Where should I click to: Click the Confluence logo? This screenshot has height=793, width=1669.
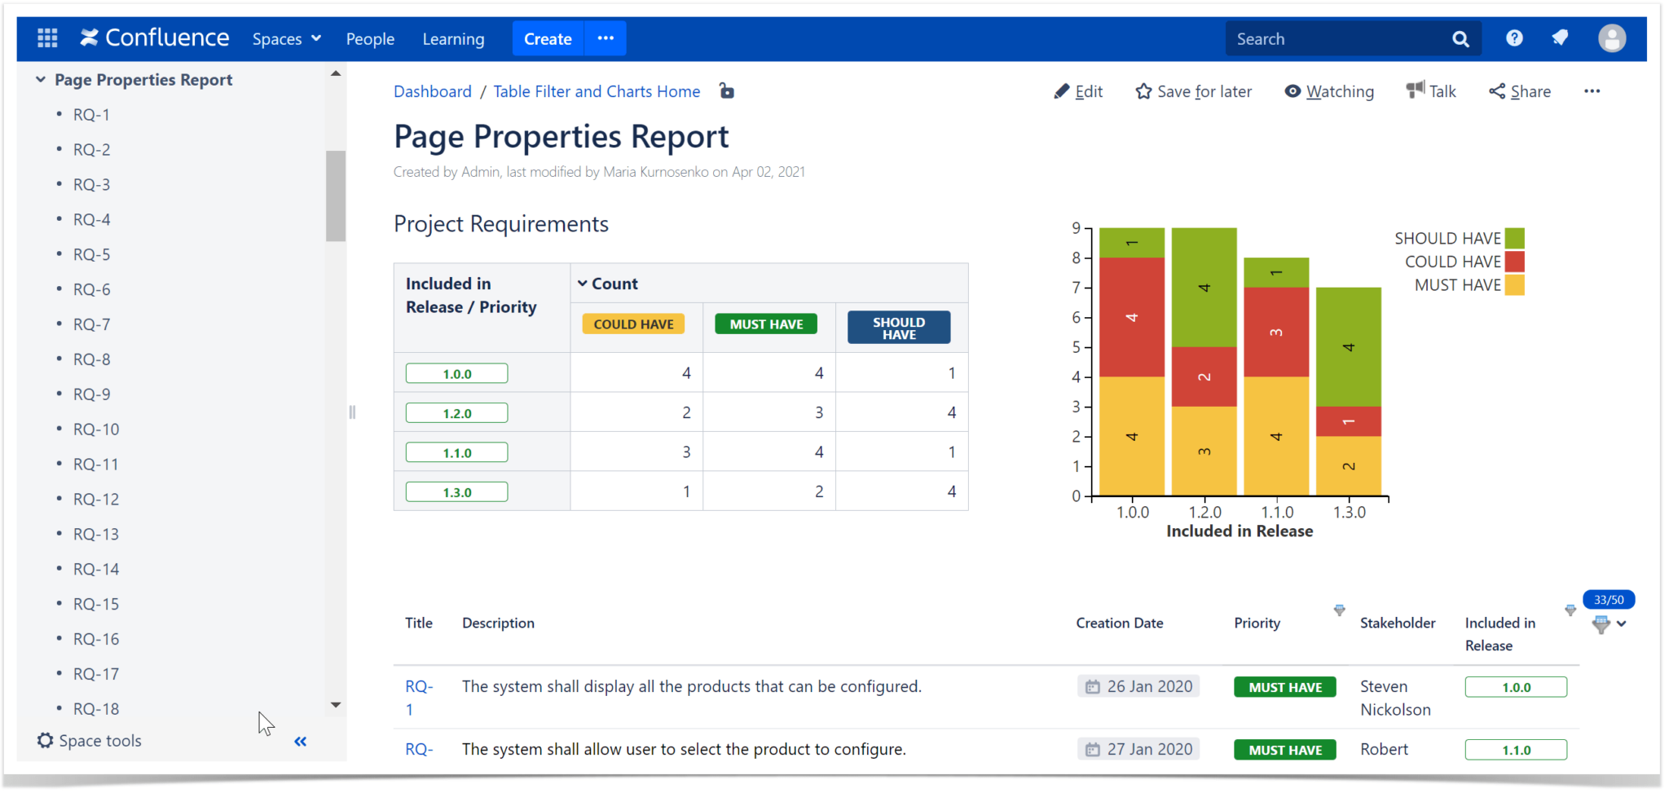(x=155, y=37)
